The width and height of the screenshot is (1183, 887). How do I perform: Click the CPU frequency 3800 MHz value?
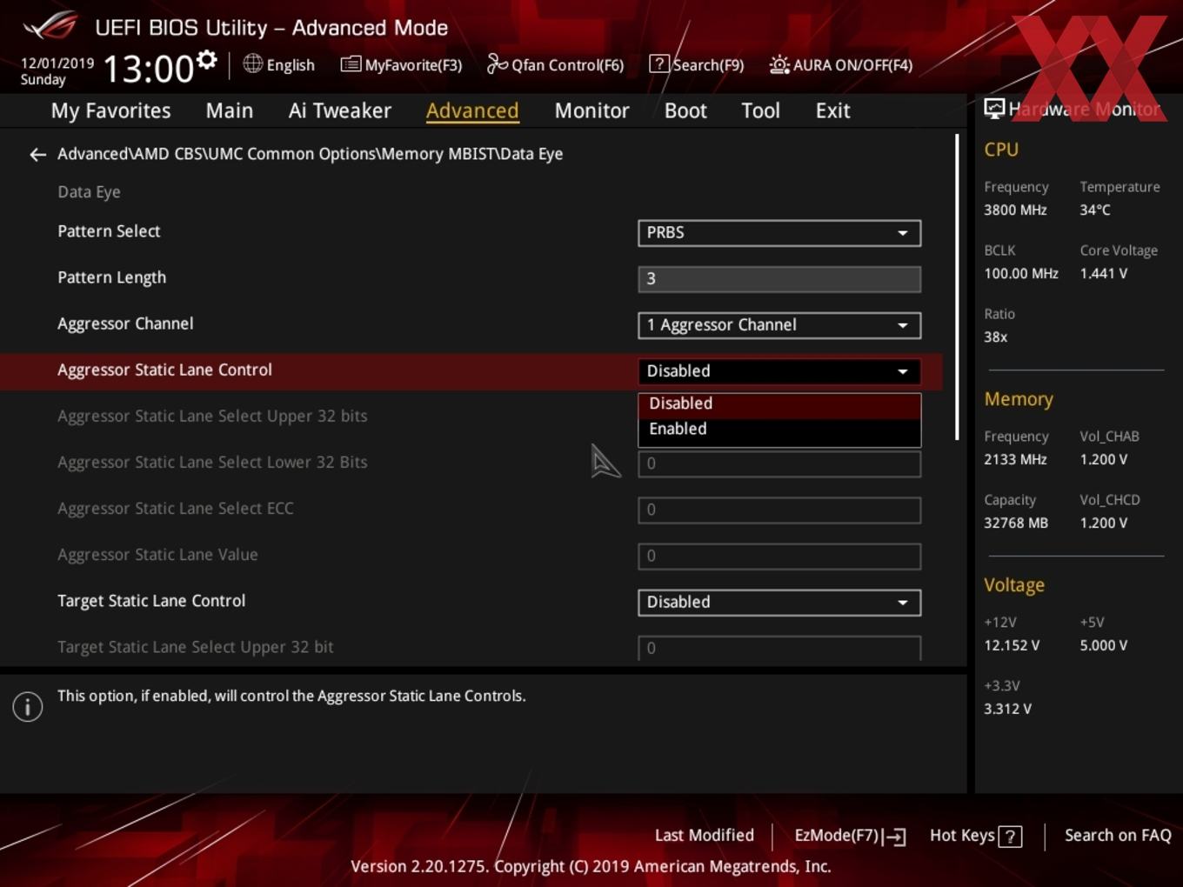click(x=1015, y=210)
